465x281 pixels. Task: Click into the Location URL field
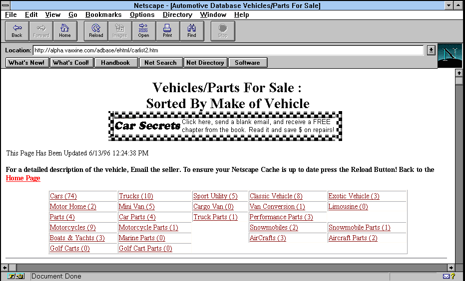pos(228,50)
